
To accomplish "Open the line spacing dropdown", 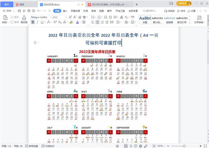I will pyautogui.click(x=121, y=22).
